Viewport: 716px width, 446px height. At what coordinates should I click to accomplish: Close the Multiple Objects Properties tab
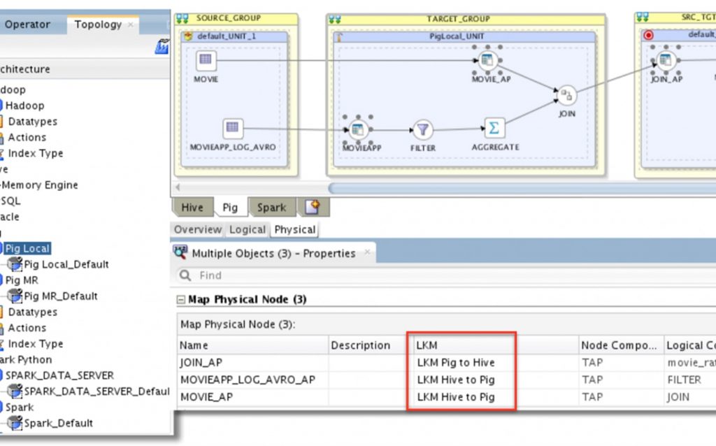pos(367,252)
